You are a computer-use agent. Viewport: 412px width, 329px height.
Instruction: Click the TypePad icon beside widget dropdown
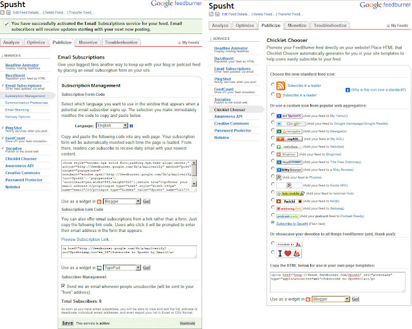pyautogui.click(x=99, y=268)
